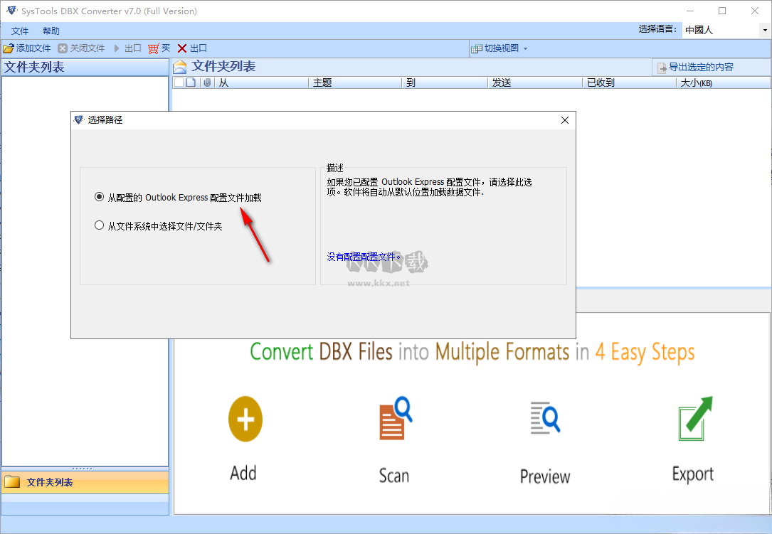Click the Add plus icon in the steps graphic
Screen dimensions: 772x534
[x=245, y=420]
